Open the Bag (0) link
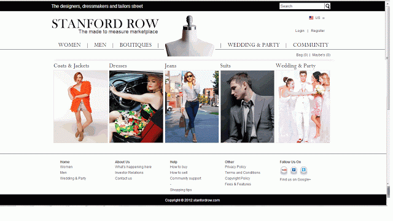Screen dimensions: 393x221 tap(302, 55)
